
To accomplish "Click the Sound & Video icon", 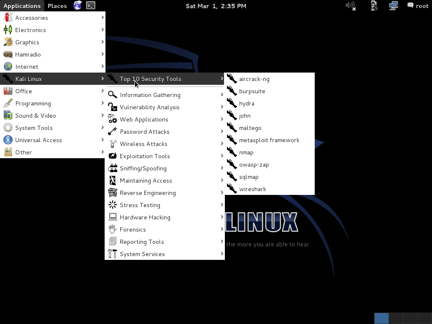I will coord(8,116).
